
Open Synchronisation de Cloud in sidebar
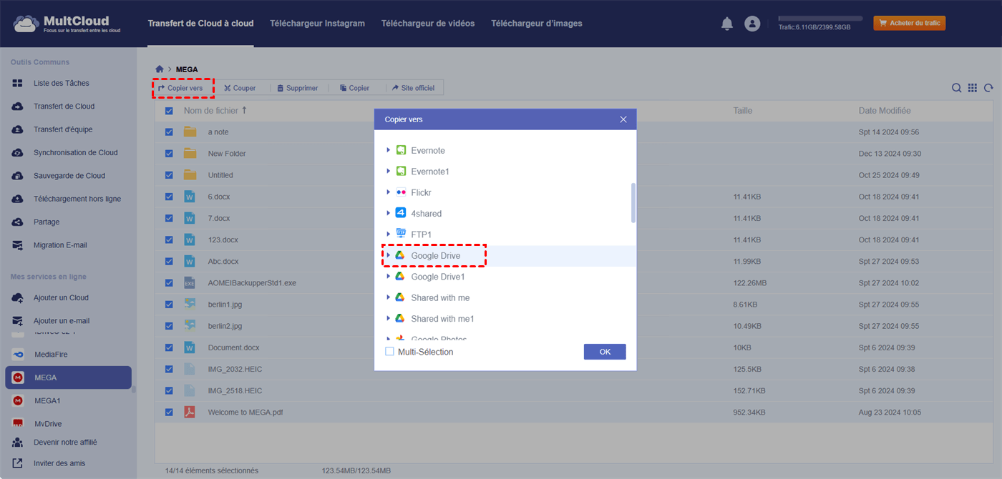[x=75, y=153]
